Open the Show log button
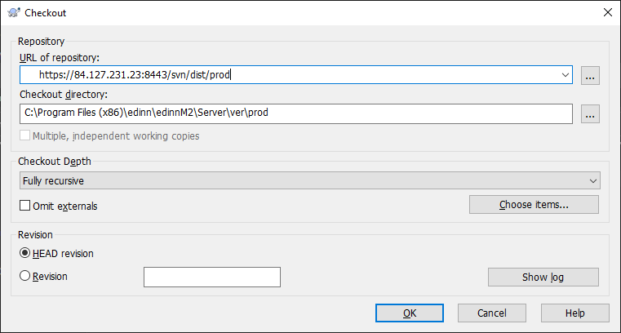This screenshot has height=333, width=621. click(543, 277)
